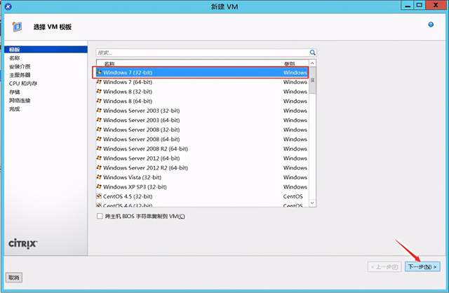The width and height of the screenshot is (449, 293).
Task: Go to the first wizard step 模板
Action: 46,50
